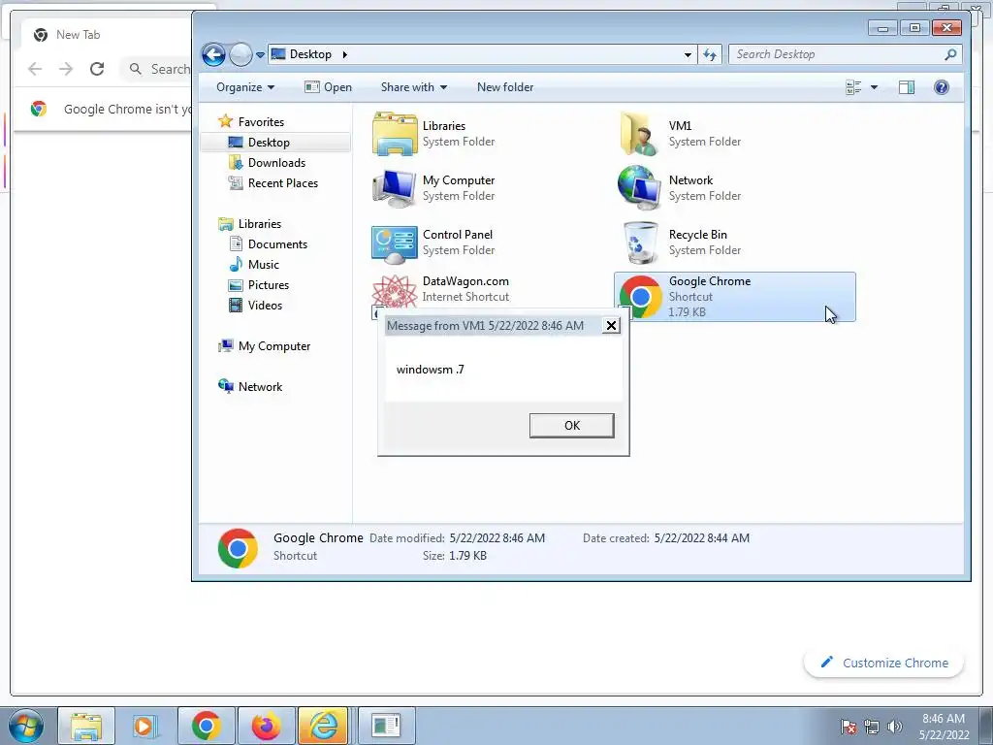
Task: Click the Explorer Forward arrow button
Action: pyautogui.click(x=240, y=55)
